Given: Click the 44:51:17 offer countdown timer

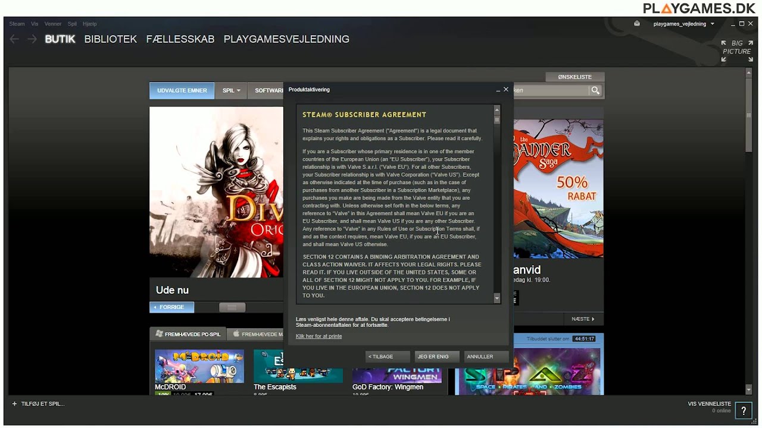Looking at the screenshot, I should point(584,339).
